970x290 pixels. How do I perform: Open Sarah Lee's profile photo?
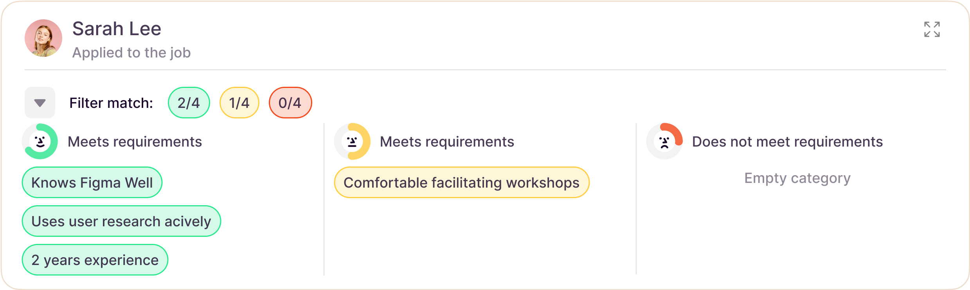pyautogui.click(x=43, y=38)
